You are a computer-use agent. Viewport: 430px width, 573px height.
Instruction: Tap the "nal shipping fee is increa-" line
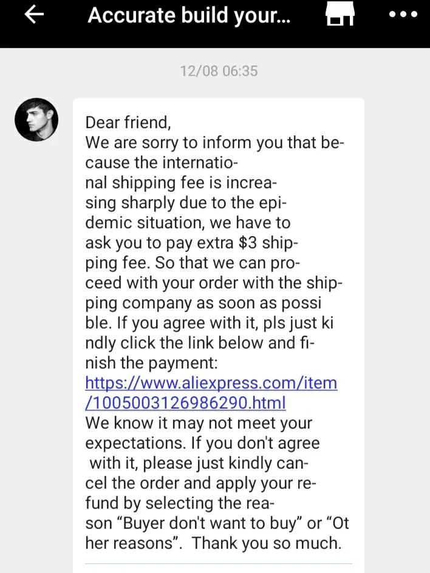[x=180, y=183]
